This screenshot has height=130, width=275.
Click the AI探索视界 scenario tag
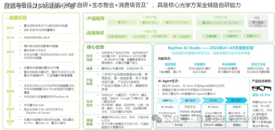coord(160,36)
